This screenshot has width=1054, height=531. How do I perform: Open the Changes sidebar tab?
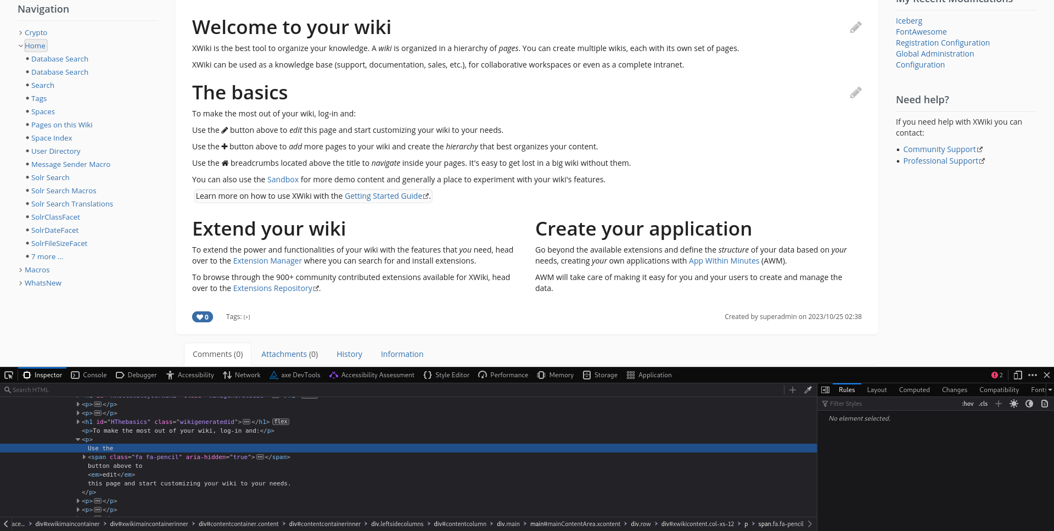point(955,390)
